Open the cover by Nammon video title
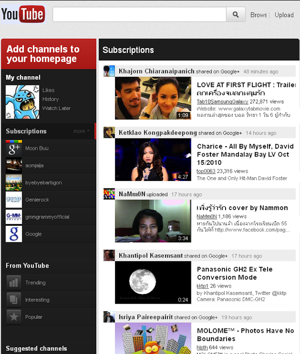The image size is (300, 354). click(242, 208)
